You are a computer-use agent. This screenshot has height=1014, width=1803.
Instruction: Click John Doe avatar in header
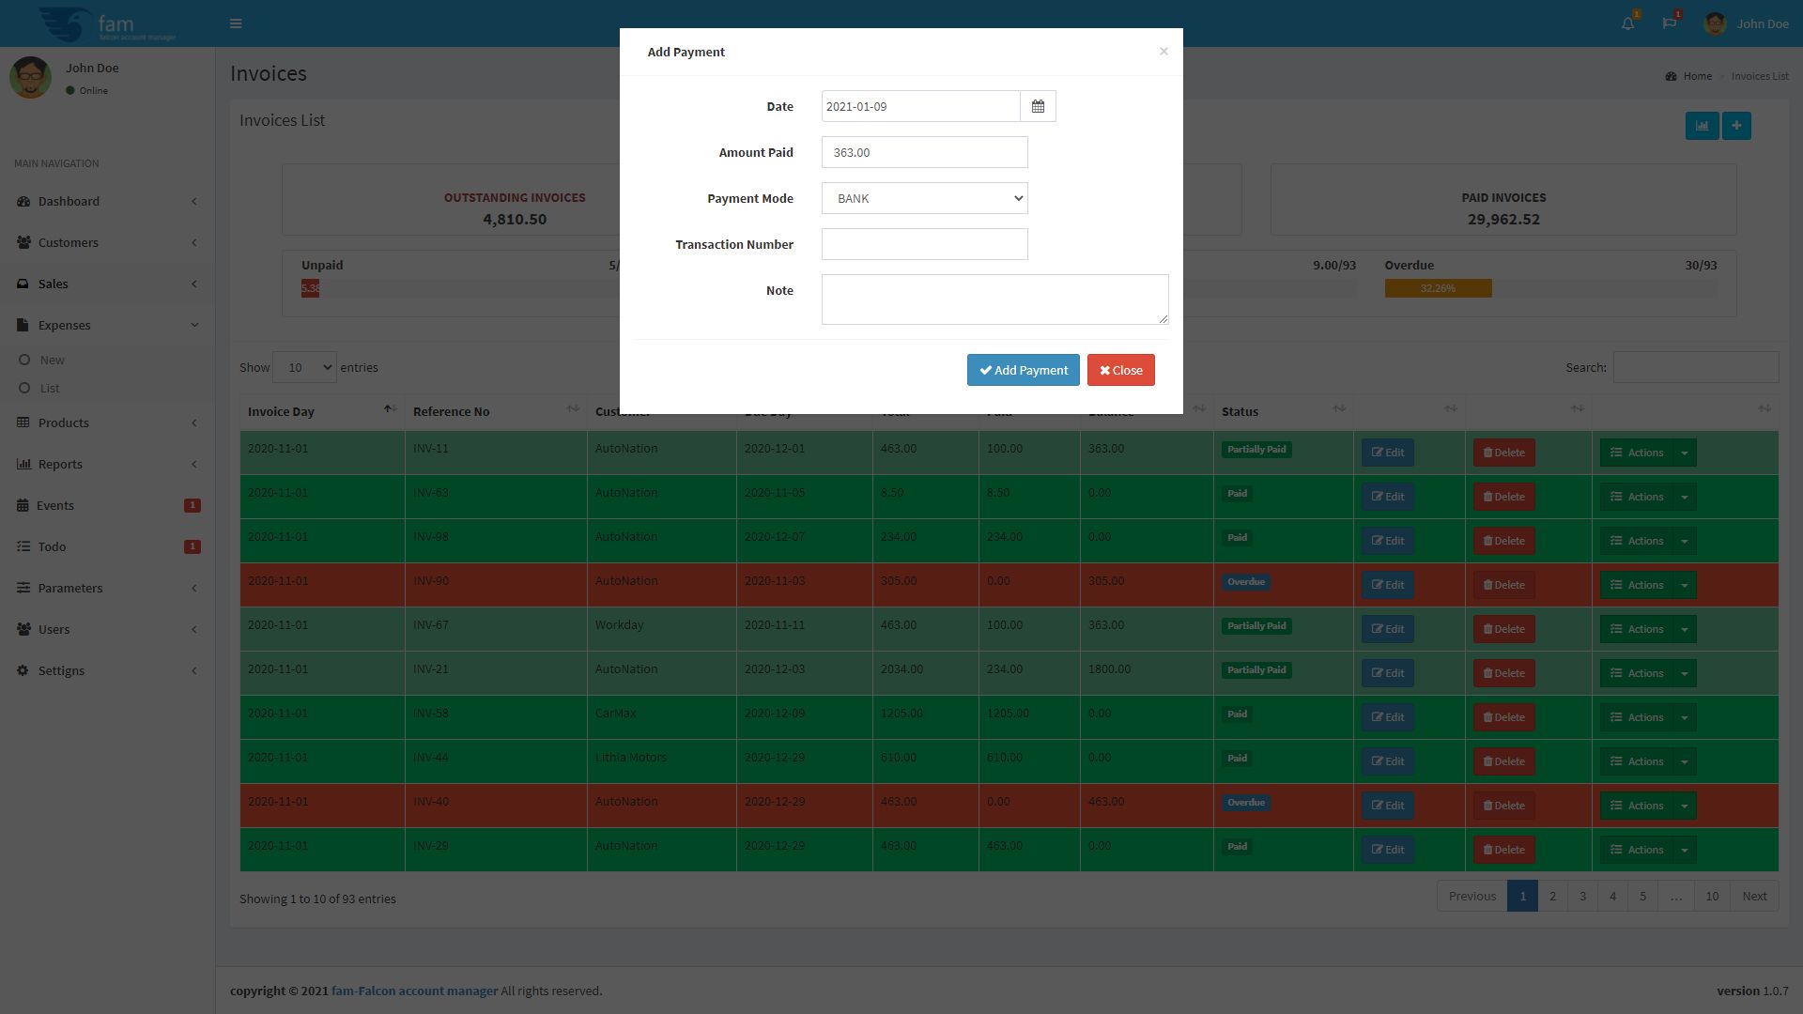(x=1715, y=23)
